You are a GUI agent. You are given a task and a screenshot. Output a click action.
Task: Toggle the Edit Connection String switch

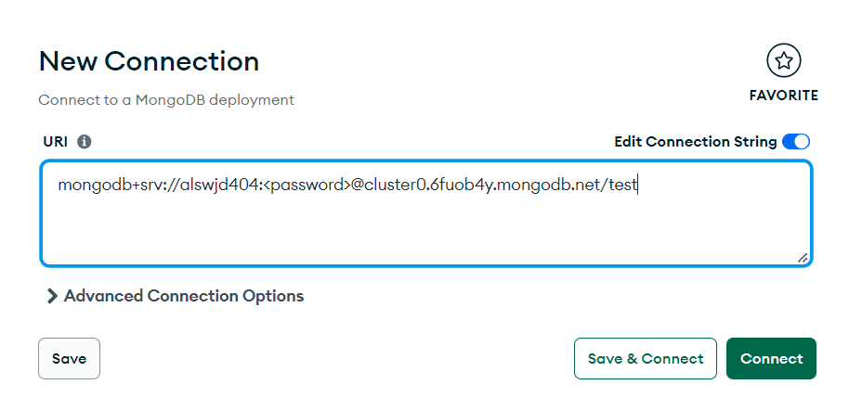796,142
